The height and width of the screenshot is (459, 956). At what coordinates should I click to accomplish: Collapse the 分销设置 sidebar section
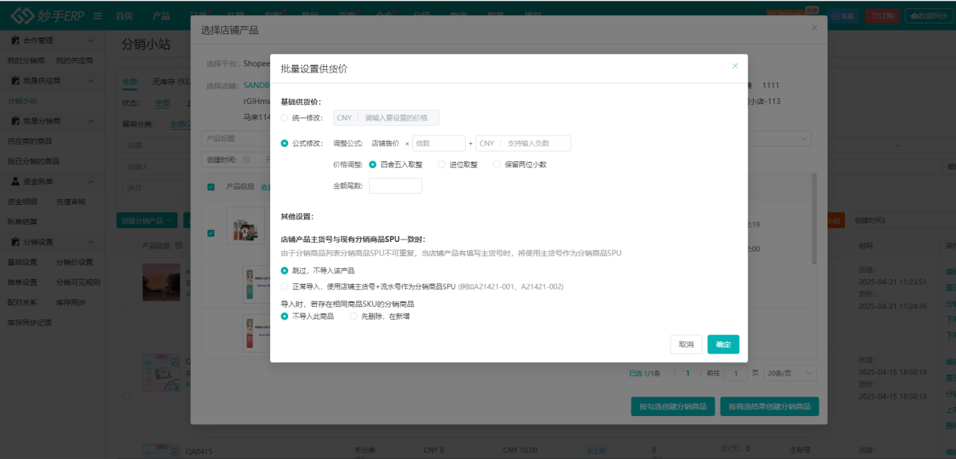pyautogui.click(x=91, y=242)
